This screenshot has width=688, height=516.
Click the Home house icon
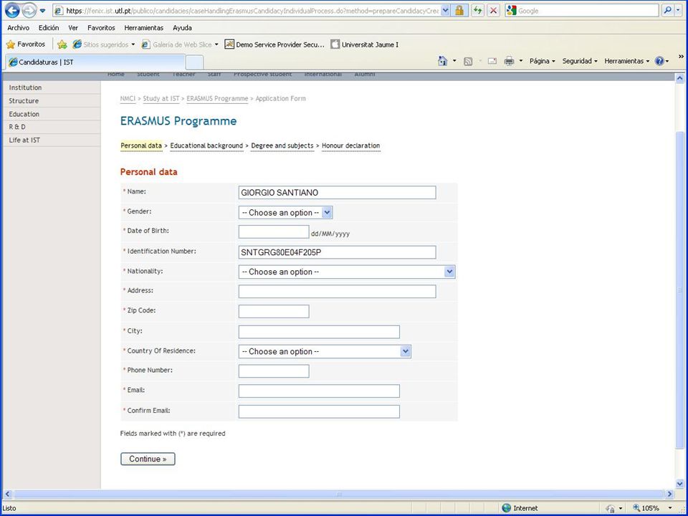pos(443,61)
